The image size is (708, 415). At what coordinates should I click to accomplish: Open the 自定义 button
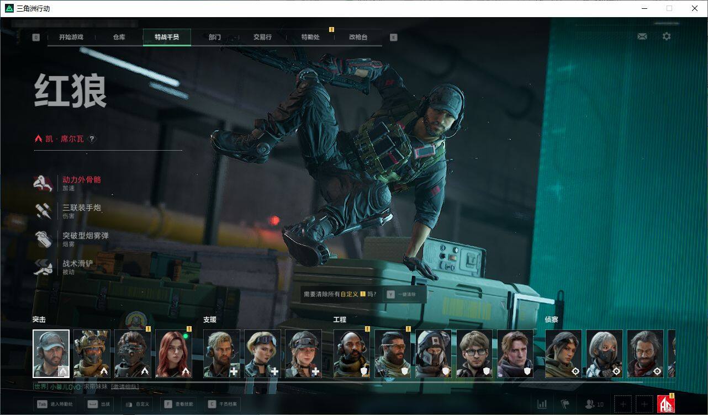coord(137,404)
